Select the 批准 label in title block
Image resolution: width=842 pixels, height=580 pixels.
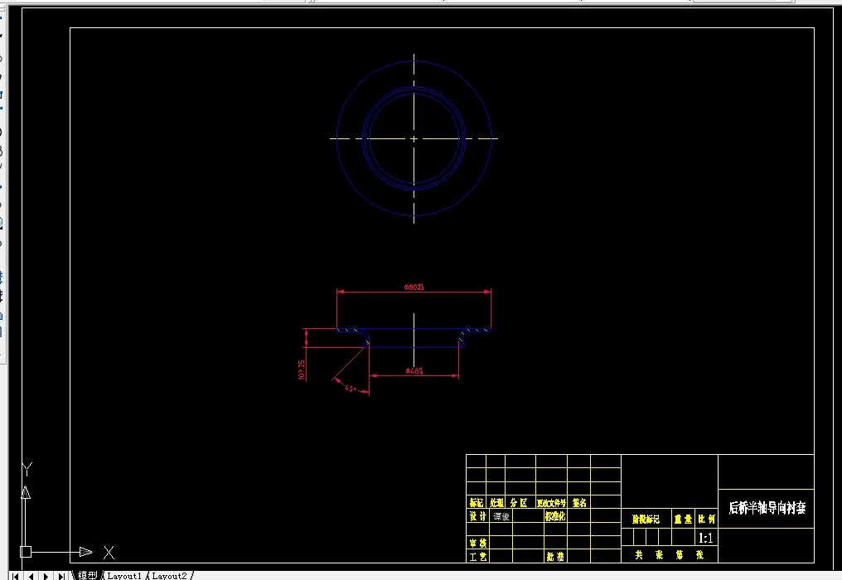click(555, 556)
